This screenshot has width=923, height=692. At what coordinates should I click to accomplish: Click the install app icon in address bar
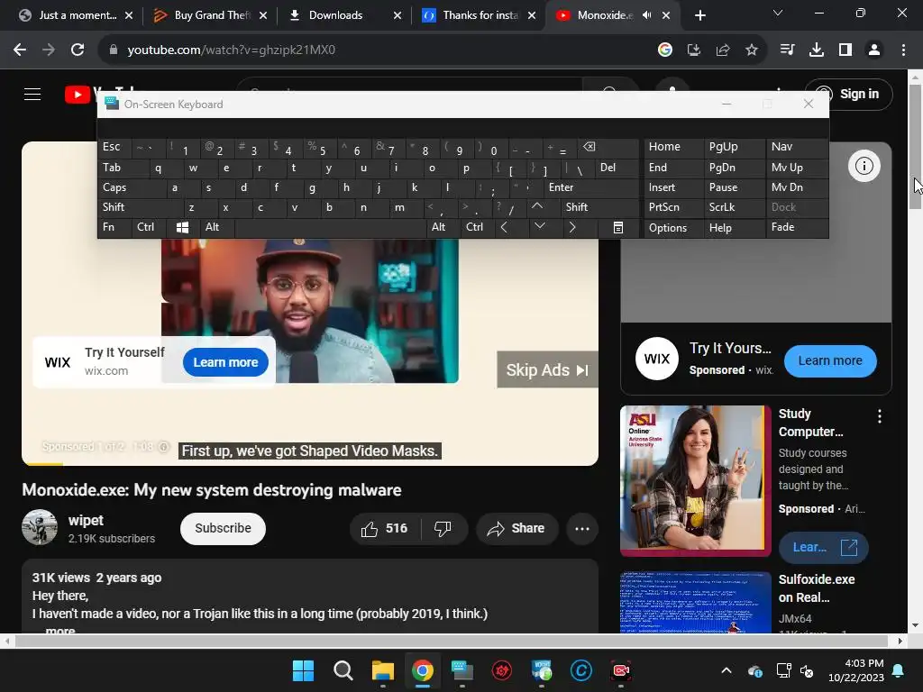coord(694,50)
